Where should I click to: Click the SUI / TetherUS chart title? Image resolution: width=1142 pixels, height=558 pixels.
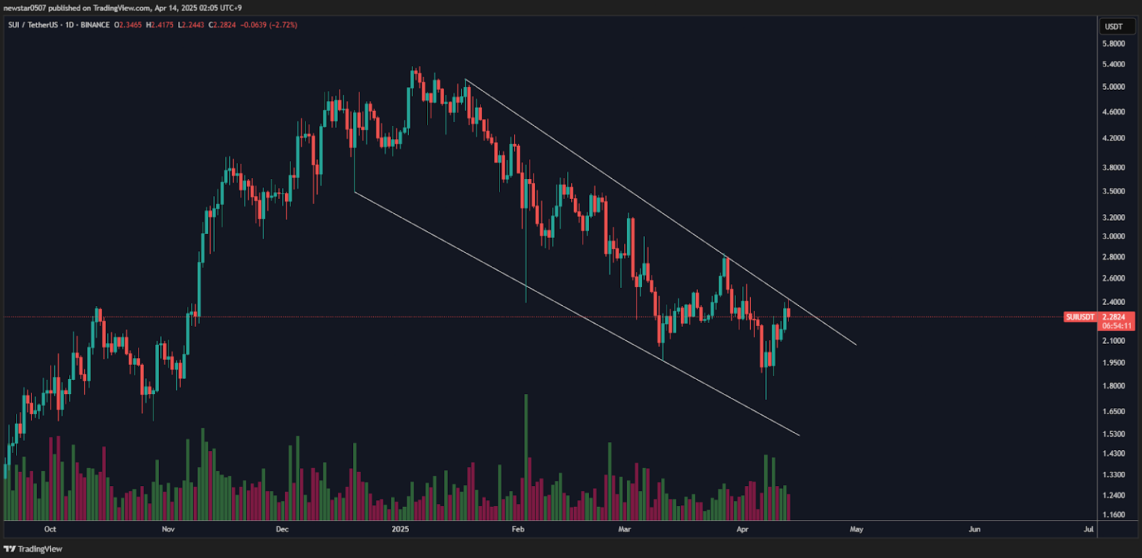(x=33, y=25)
